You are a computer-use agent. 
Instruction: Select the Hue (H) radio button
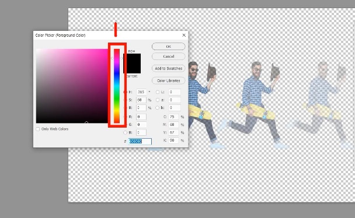pyautogui.click(x=125, y=92)
